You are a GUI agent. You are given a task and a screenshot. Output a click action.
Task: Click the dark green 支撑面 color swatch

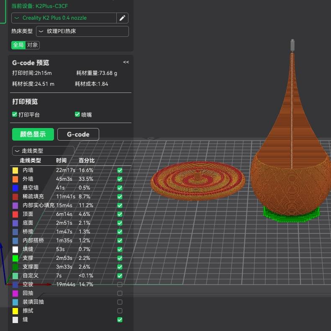(x=15, y=267)
